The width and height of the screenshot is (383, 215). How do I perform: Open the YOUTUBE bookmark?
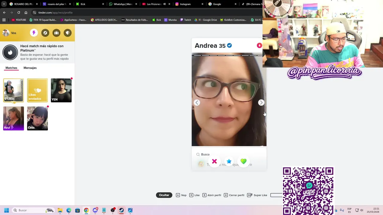pos(19,20)
